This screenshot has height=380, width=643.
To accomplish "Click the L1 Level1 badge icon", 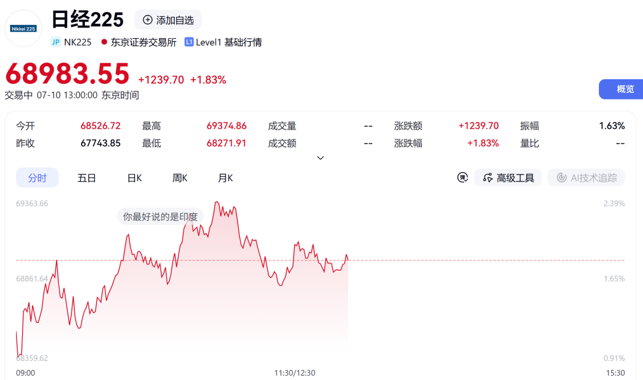I will (x=189, y=42).
